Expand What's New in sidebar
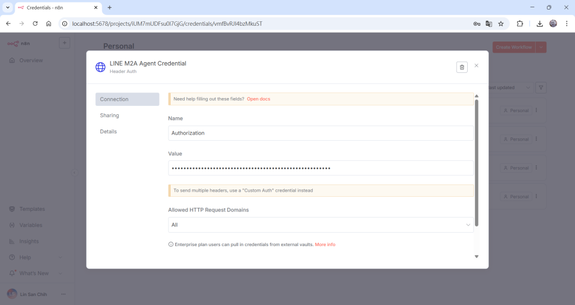The height and width of the screenshot is (305, 575). (x=36, y=273)
